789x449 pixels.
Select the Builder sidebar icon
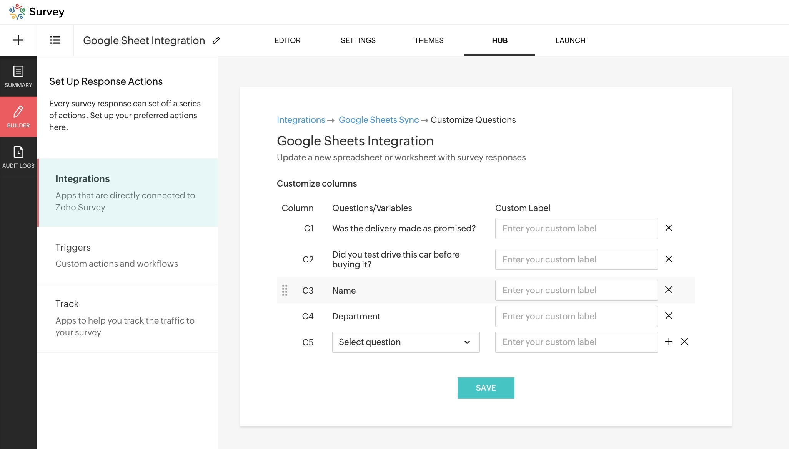coord(18,117)
